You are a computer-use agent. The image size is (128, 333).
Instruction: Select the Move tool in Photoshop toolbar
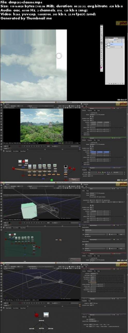pos(102,27)
